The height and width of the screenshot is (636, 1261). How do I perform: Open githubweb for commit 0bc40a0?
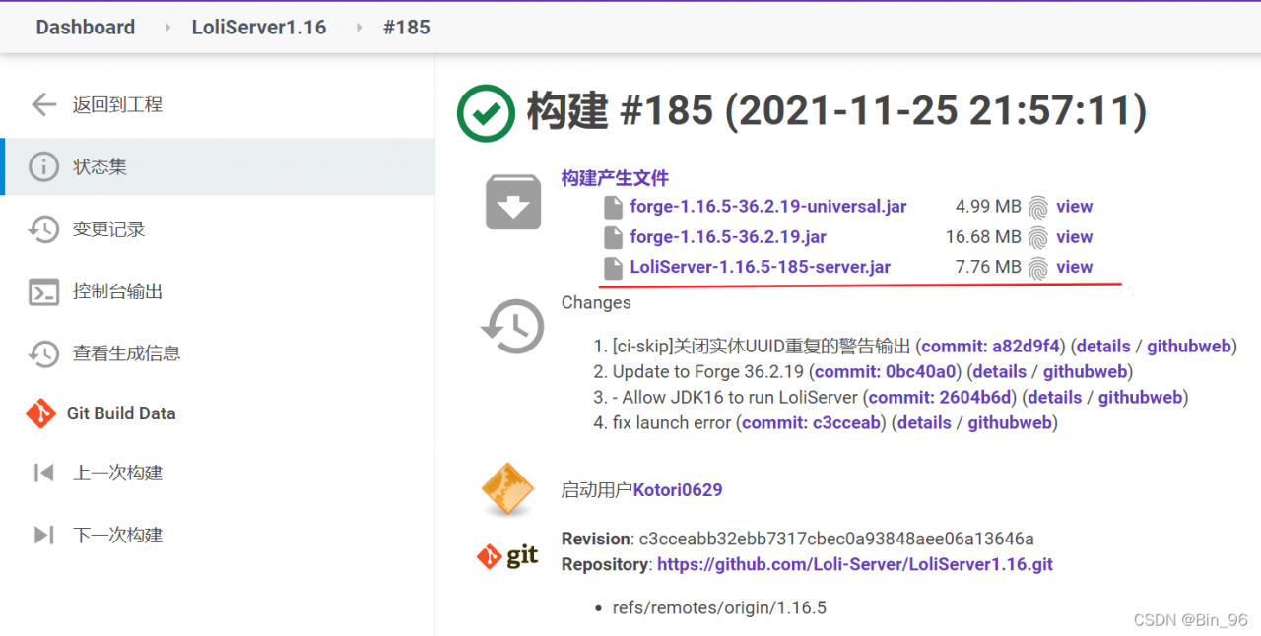[x=1086, y=372]
